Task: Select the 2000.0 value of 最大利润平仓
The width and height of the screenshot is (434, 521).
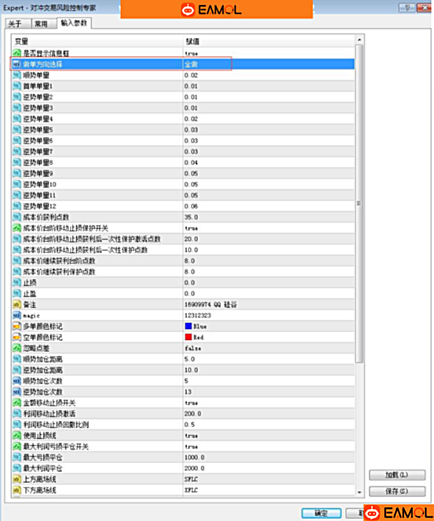Action: pyautogui.click(x=195, y=468)
